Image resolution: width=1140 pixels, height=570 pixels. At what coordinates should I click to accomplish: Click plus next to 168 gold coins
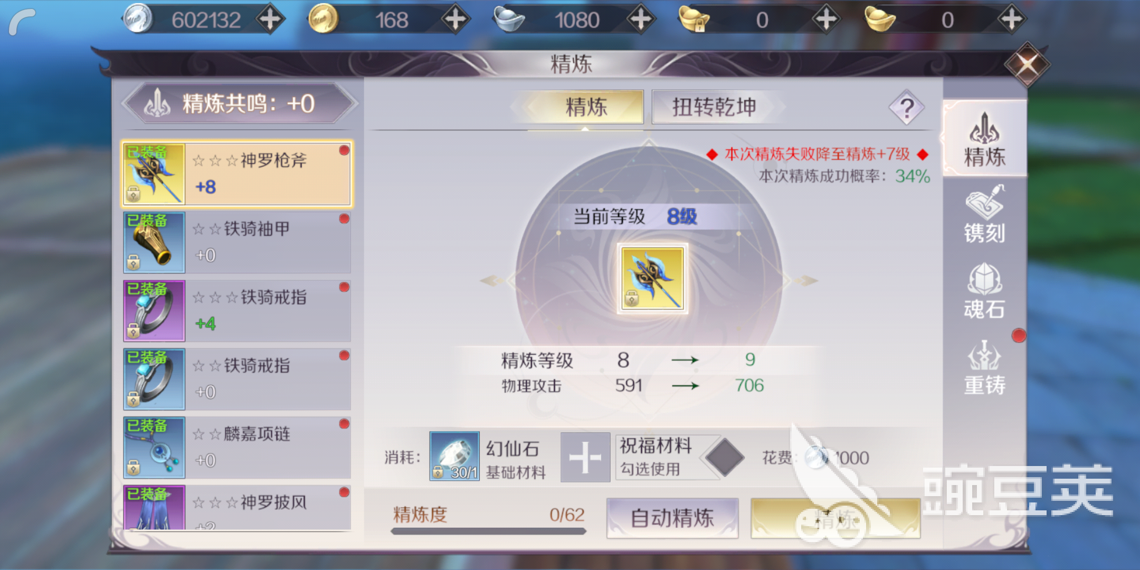[455, 20]
